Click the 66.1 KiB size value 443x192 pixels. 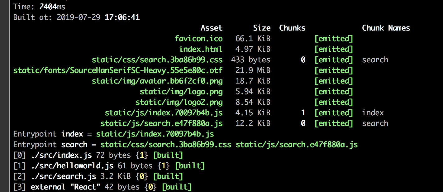point(253,39)
